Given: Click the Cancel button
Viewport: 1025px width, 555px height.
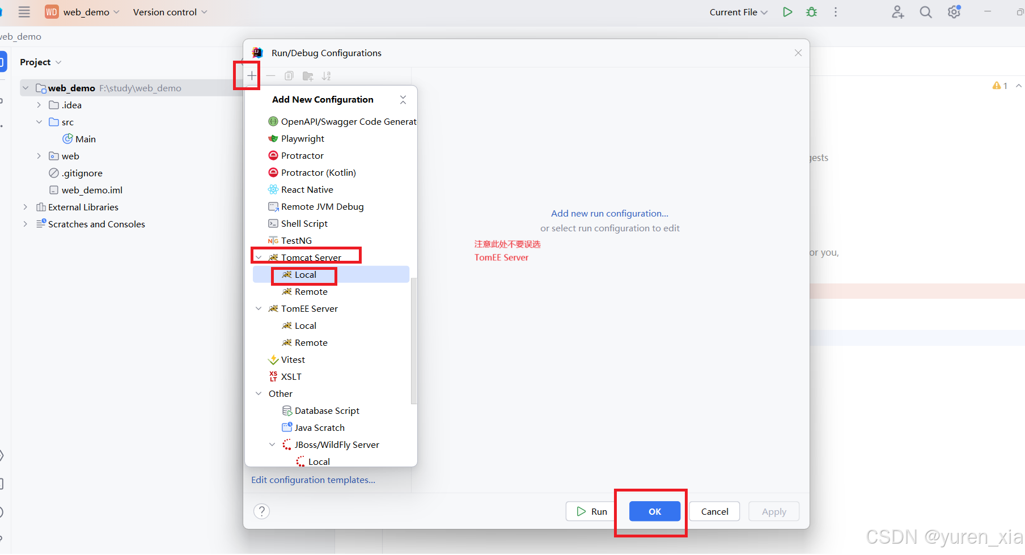Looking at the screenshot, I should pos(714,511).
